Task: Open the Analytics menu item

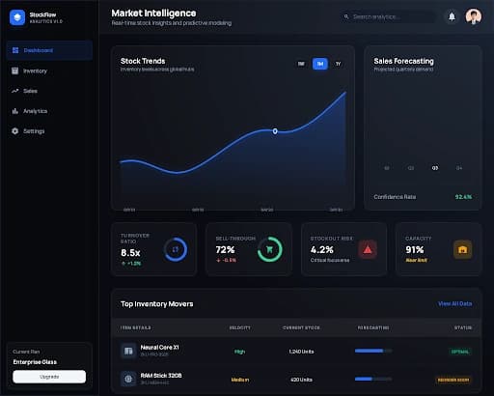Action: tap(49, 111)
